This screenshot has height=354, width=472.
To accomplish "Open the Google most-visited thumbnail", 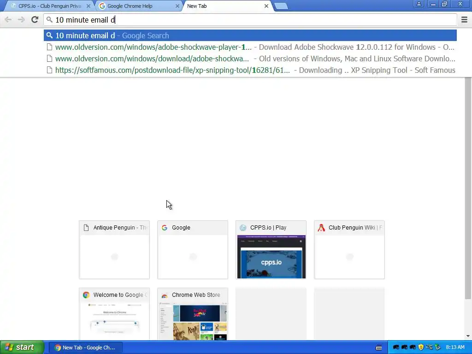I will (193, 250).
